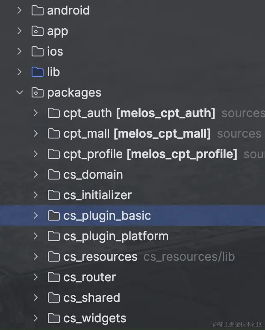Image resolution: width=265 pixels, height=330 pixels.
Task: Click the app module folder icon
Action: (38, 31)
